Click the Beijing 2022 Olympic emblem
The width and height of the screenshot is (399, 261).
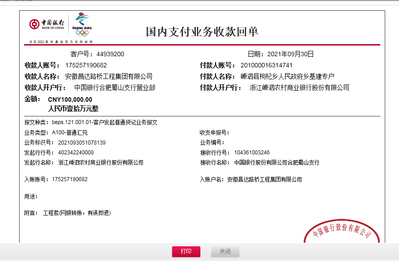tap(82, 24)
